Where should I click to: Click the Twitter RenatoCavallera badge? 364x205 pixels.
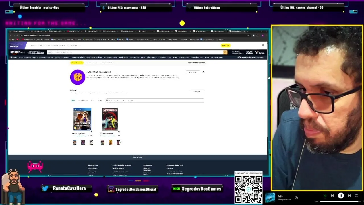pyautogui.click(x=67, y=188)
